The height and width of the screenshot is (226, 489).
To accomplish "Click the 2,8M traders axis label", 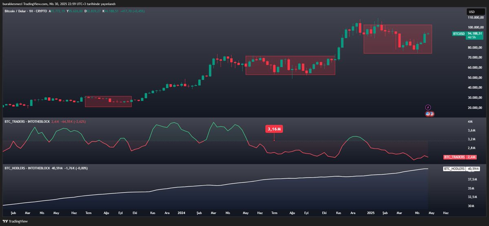I will [471, 148].
